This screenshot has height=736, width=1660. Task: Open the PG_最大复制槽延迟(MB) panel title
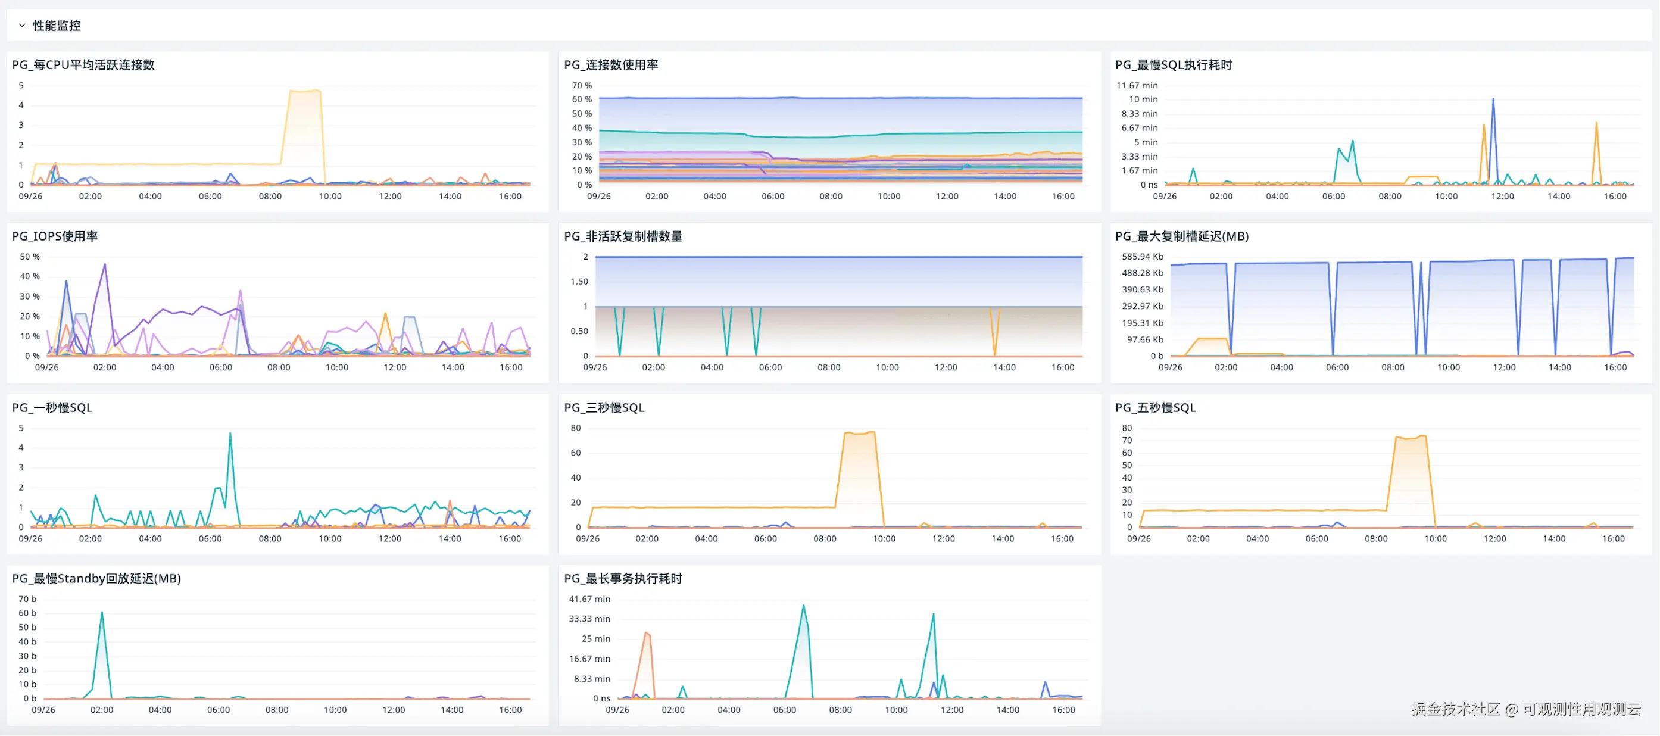click(x=1181, y=236)
